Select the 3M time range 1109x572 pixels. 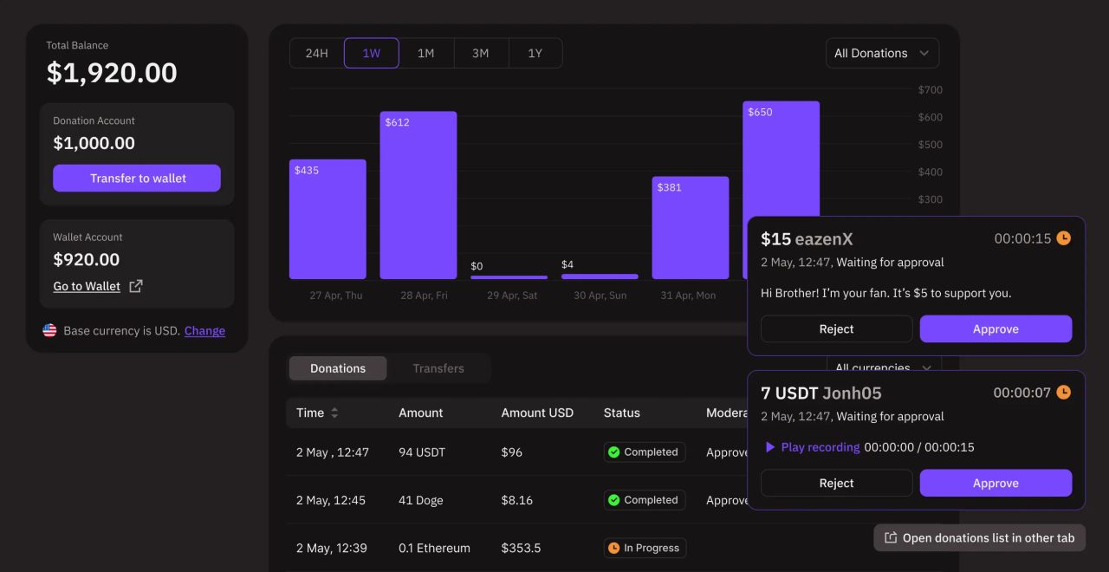[x=480, y=53]
